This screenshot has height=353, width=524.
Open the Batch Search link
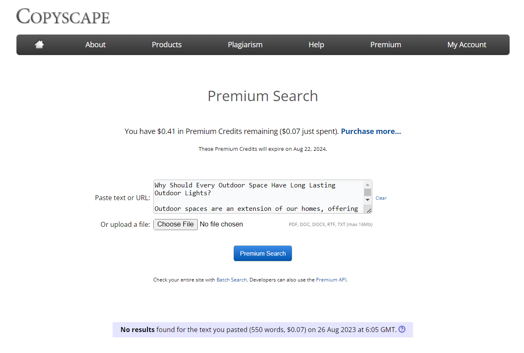pyautogui.click(x=231, y=279)
